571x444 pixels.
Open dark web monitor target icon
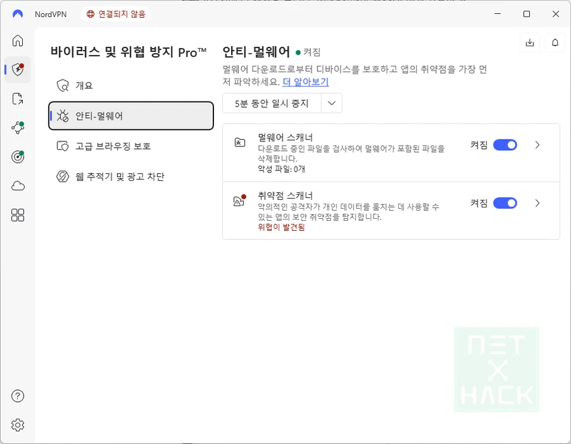[18, 157]
